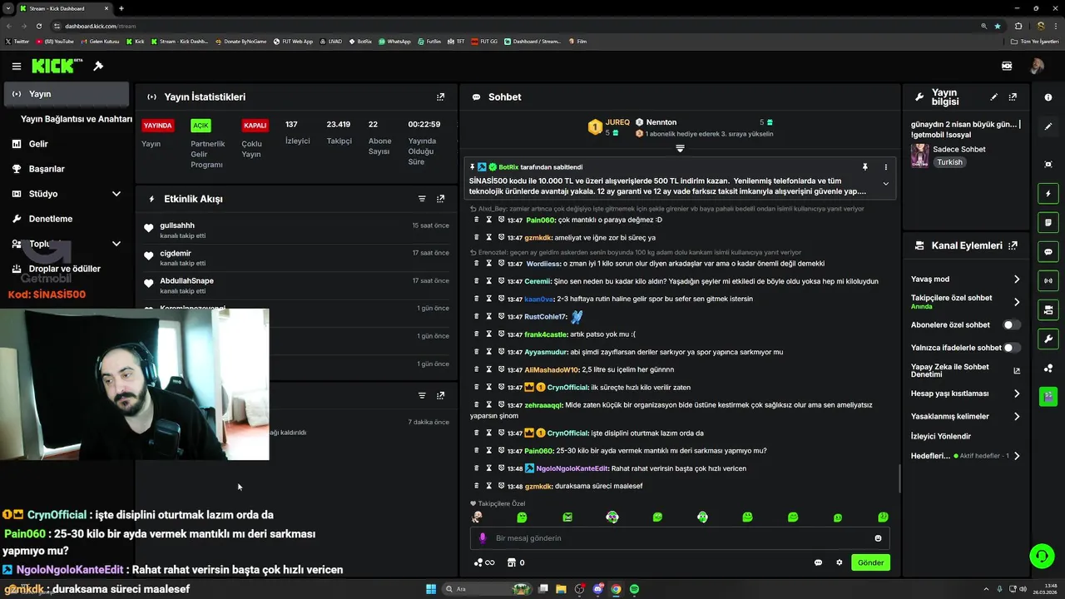Image resolution: width=1065 pixels, height=599 pixels.
Task: Open Hedefleri active goals arrow
Action: [x=1016, y=456]
